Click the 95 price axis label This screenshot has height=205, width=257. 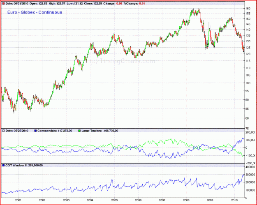[x=247, y=91]
